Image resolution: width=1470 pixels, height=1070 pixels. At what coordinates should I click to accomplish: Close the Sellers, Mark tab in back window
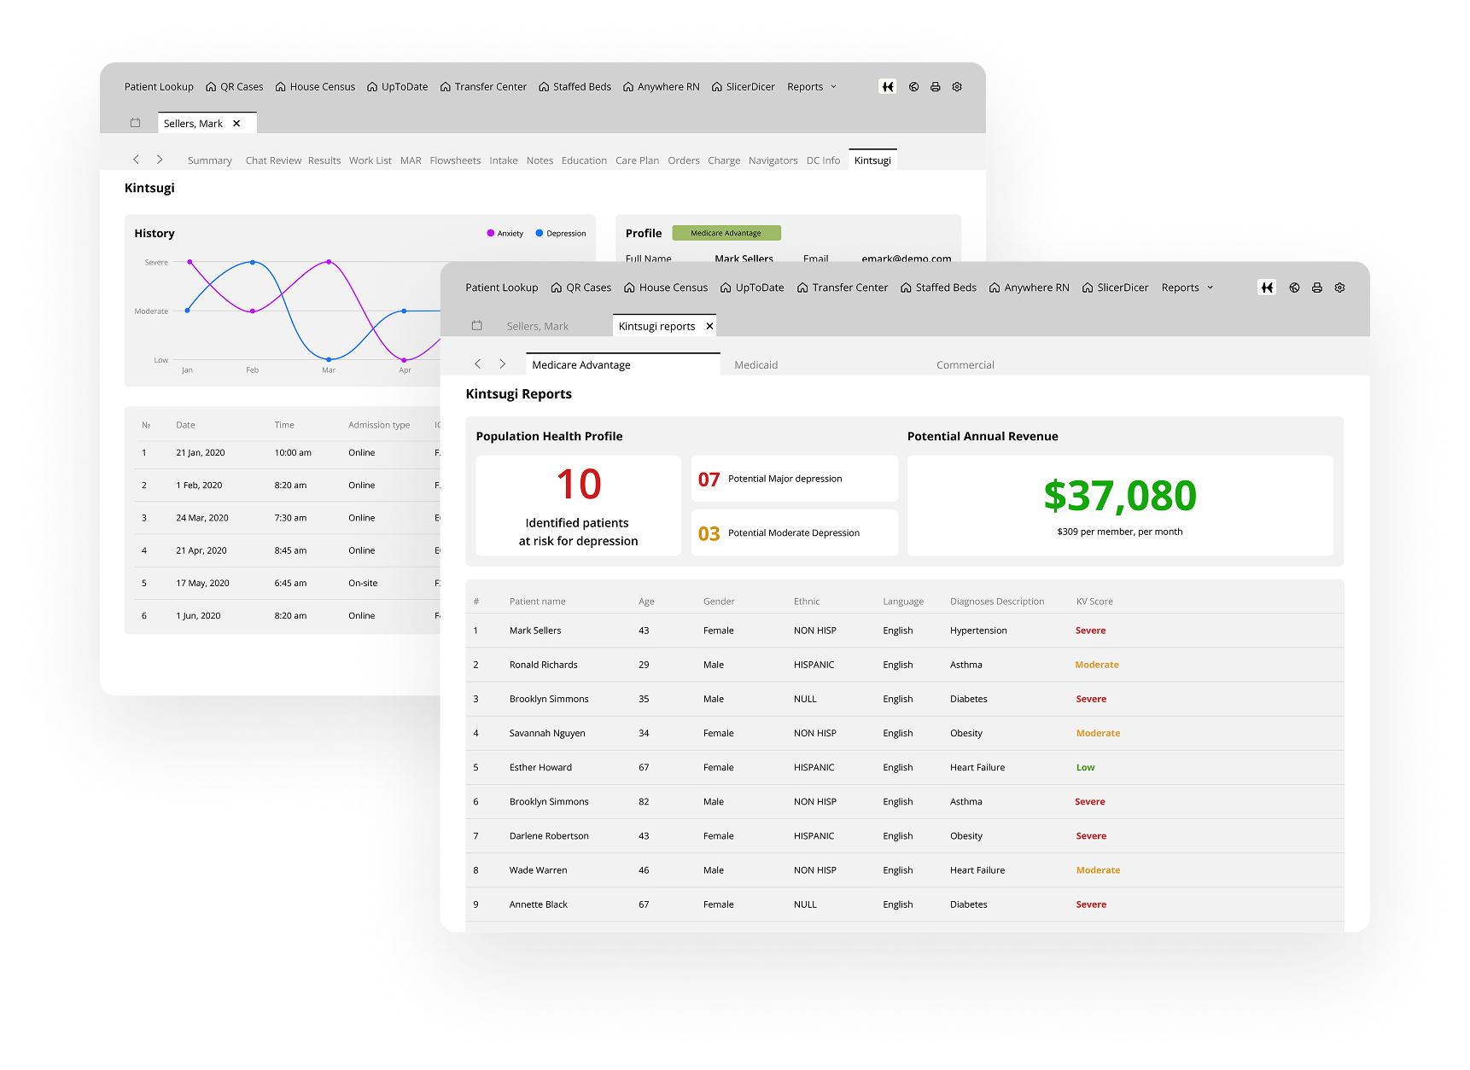click(x=236, y=124)
